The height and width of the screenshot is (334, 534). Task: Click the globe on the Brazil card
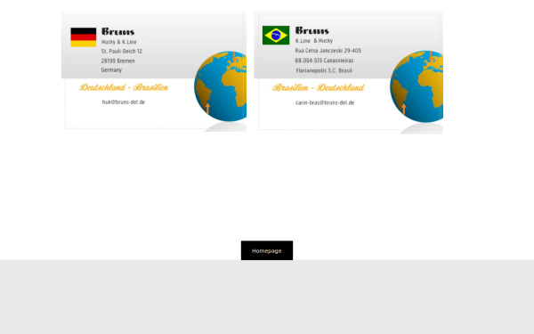click(417, 86)
